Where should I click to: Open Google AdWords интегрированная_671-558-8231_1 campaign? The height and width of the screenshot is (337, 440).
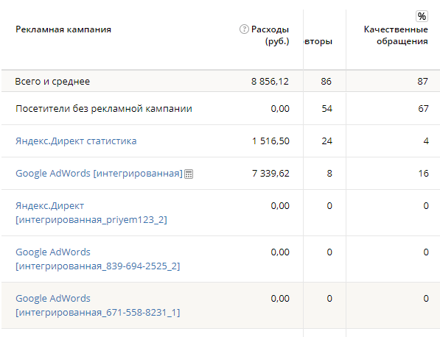pyautogui.click(x=97, y=305)
